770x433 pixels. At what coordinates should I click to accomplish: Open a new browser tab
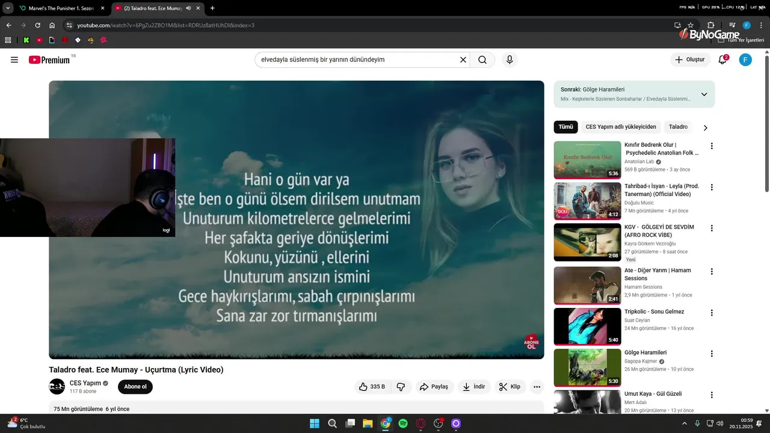tap(212, 8)
